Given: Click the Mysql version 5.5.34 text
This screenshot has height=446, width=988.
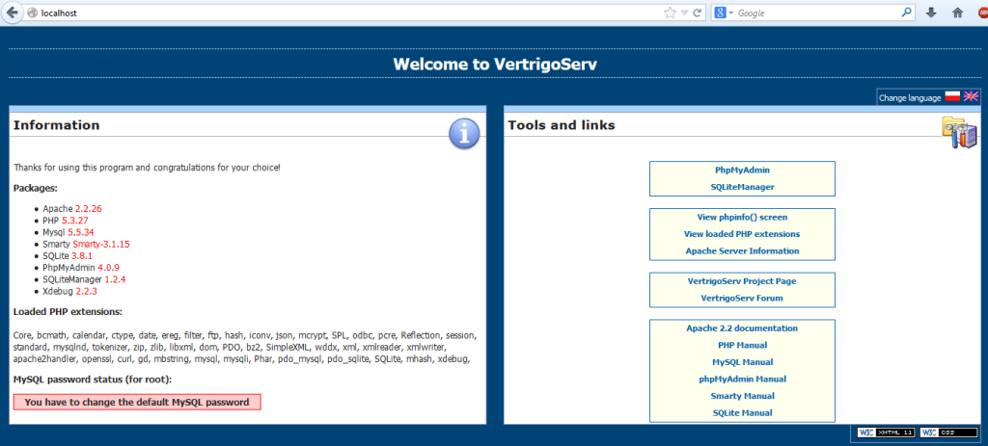Looking at the screenshot, I should [x=81, y=232].
